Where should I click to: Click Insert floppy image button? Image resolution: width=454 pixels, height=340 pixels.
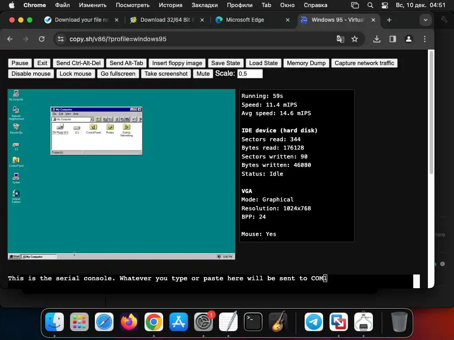tap(177, 63)
